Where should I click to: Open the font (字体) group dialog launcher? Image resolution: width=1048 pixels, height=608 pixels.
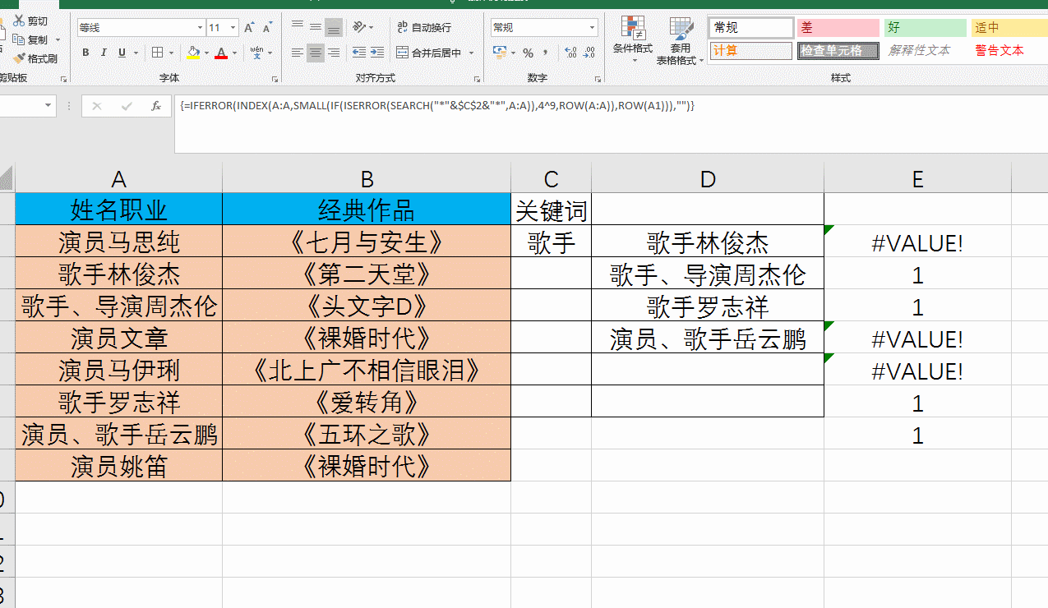[x=275, y=79]
